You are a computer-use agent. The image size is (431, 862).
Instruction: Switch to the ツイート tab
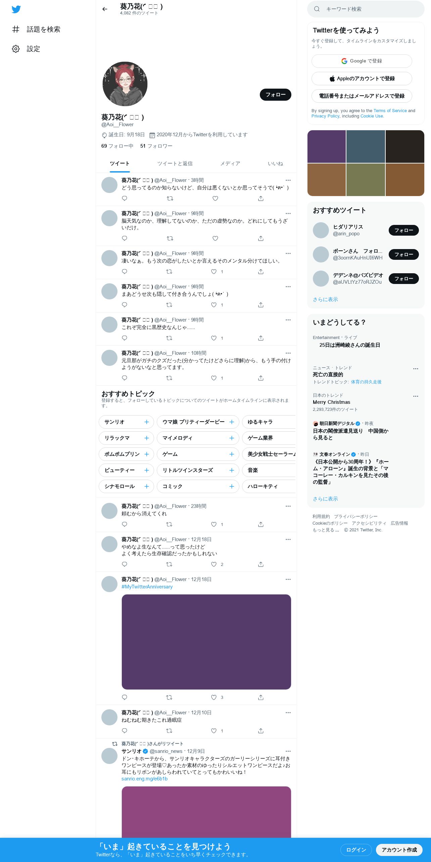click(x=119, y=163)
